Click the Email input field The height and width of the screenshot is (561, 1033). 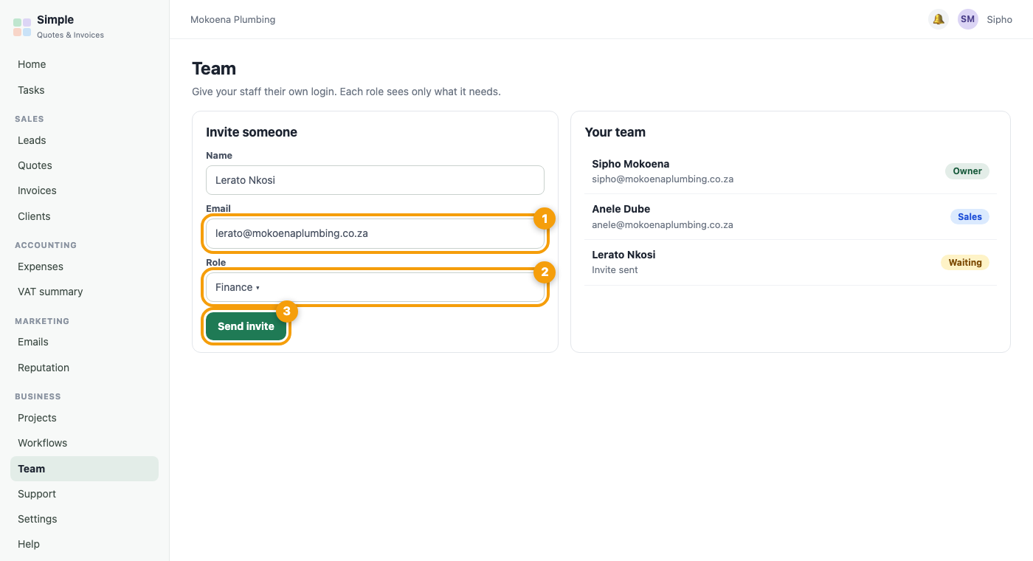click(375, 233)
